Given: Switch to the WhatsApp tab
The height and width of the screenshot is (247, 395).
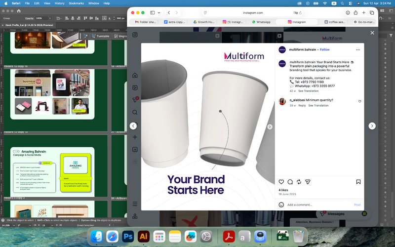Looking at the screenshot, I should click(x=261, y=22).
